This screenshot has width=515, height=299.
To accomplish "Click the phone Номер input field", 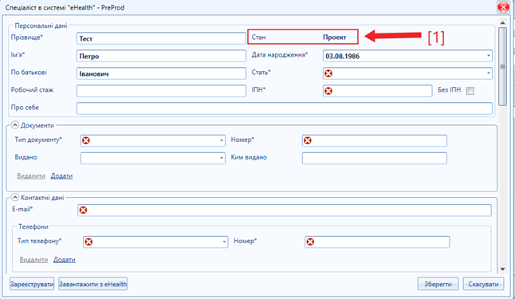I will click(x=377, y=242).
